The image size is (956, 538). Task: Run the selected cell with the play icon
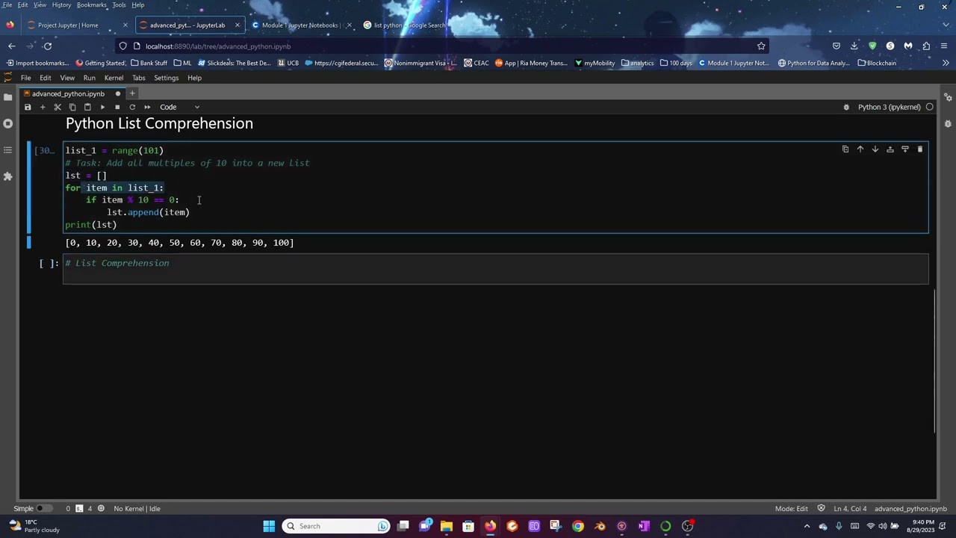pos(102,107)
